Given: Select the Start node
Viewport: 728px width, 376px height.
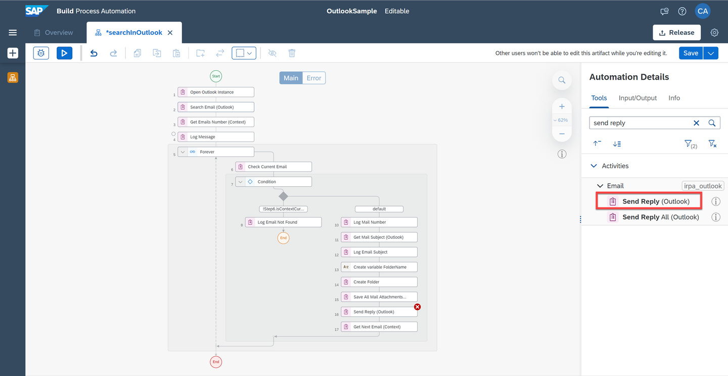Looking at the screenshot, I should [216, 76].
